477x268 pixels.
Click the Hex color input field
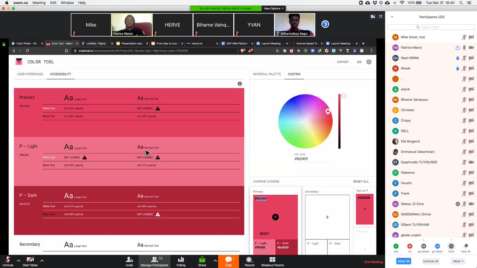[x=313, y=159]
